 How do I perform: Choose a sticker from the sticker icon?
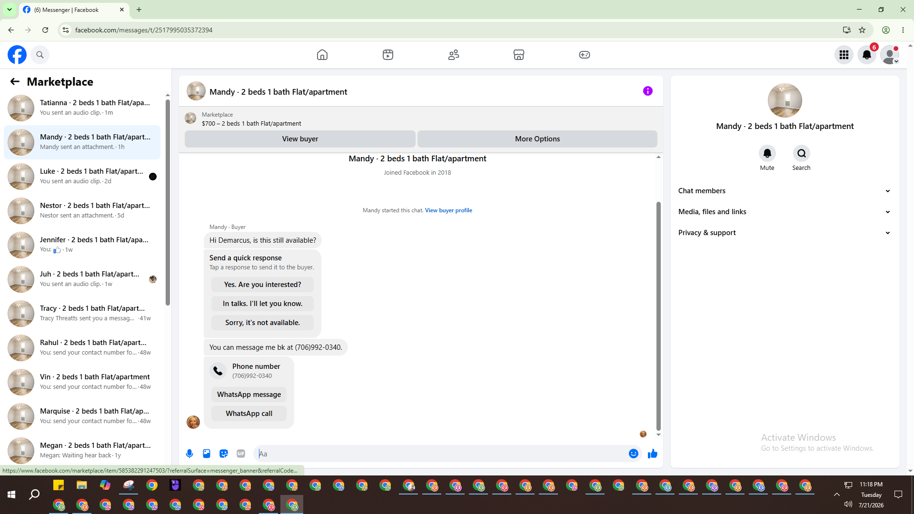(224, 454)
